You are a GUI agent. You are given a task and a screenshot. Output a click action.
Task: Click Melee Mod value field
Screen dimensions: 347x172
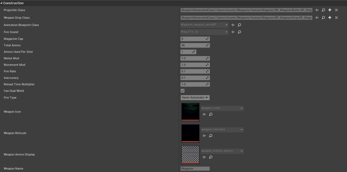[x=195, y=58]
